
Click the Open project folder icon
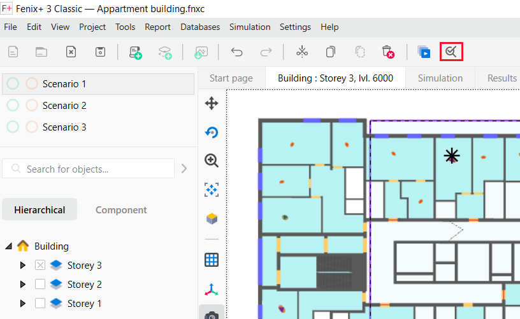coord(41,52)
